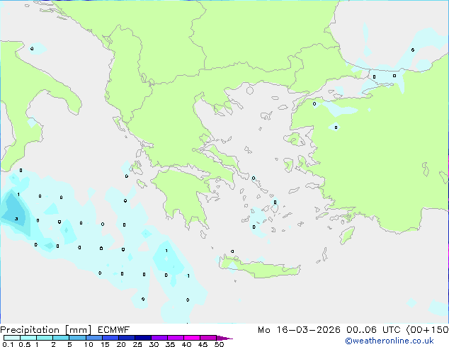Click legend tick label "10"

pos(89,344)
